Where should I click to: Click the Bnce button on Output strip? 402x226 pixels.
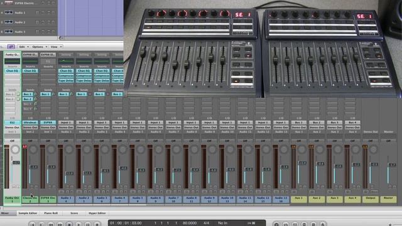tap(374, 191)
